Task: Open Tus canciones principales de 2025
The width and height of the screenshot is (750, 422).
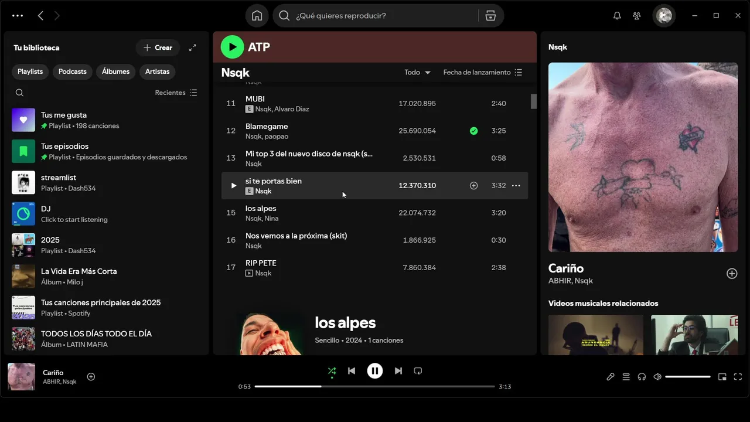Action: pyautogui.click(x=107, y=308)
